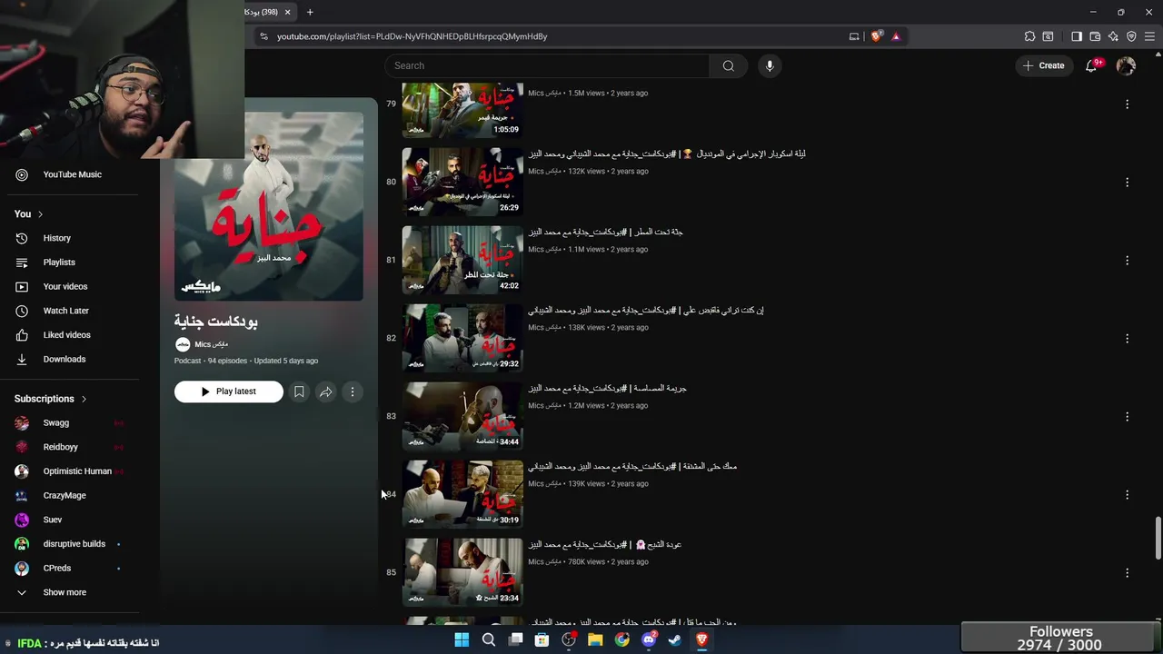
Task: Click the page vertical scrollbar thumb
Action: click(1158, 538)
